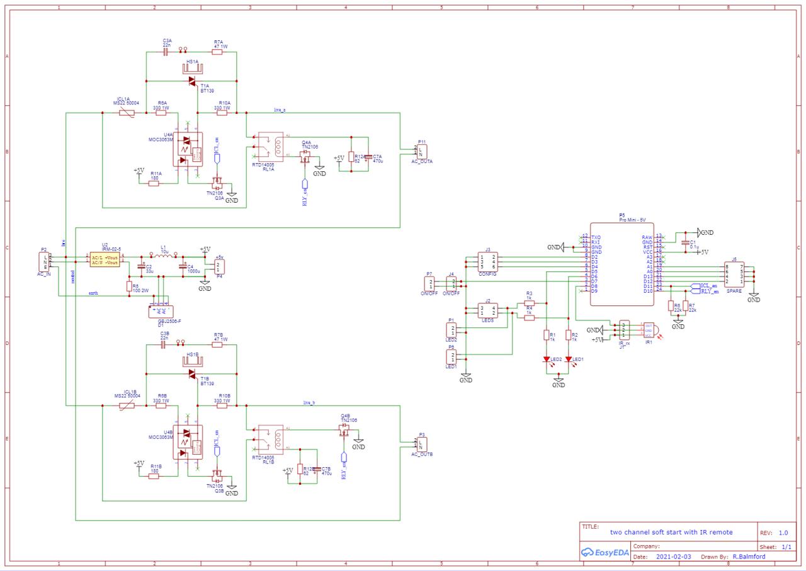Select the T1A BT139 triac symbol

[x=192, y=81]
